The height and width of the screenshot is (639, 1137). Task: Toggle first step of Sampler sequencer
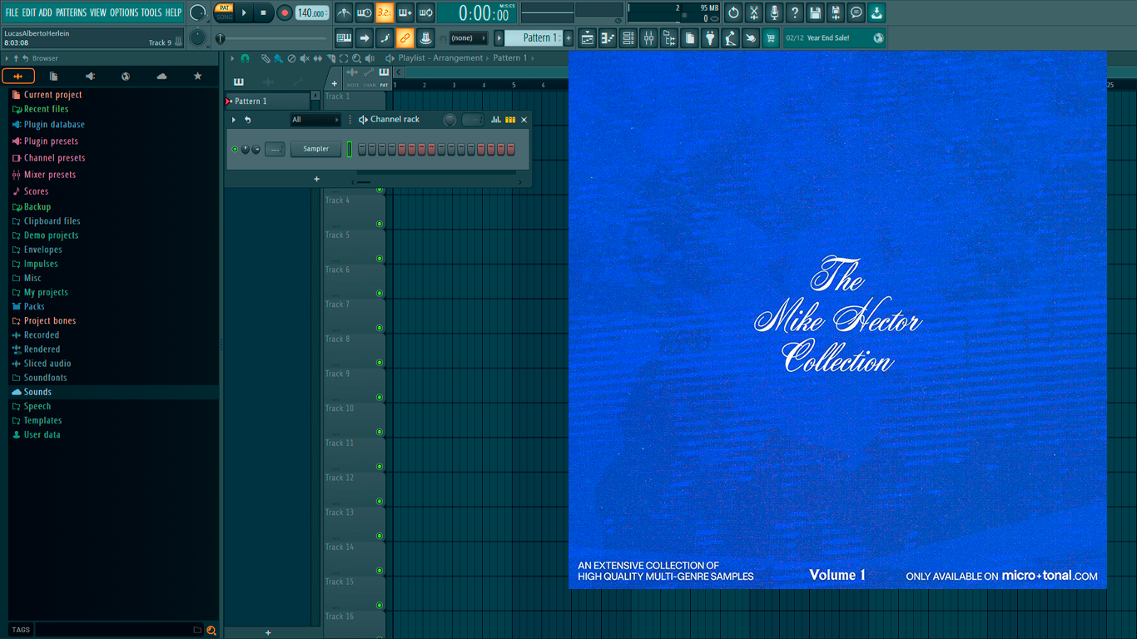tap(362, 149)
